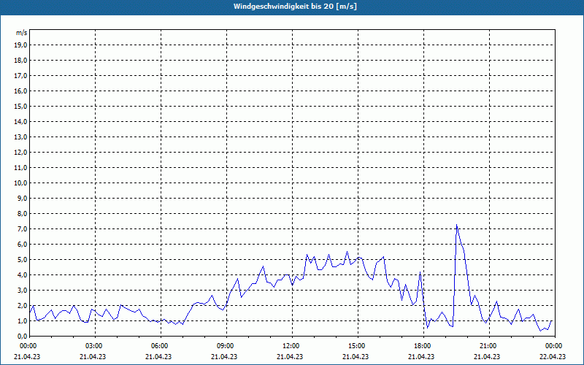
Task: Click the 3,0 y-axis label
Action: 22,290
